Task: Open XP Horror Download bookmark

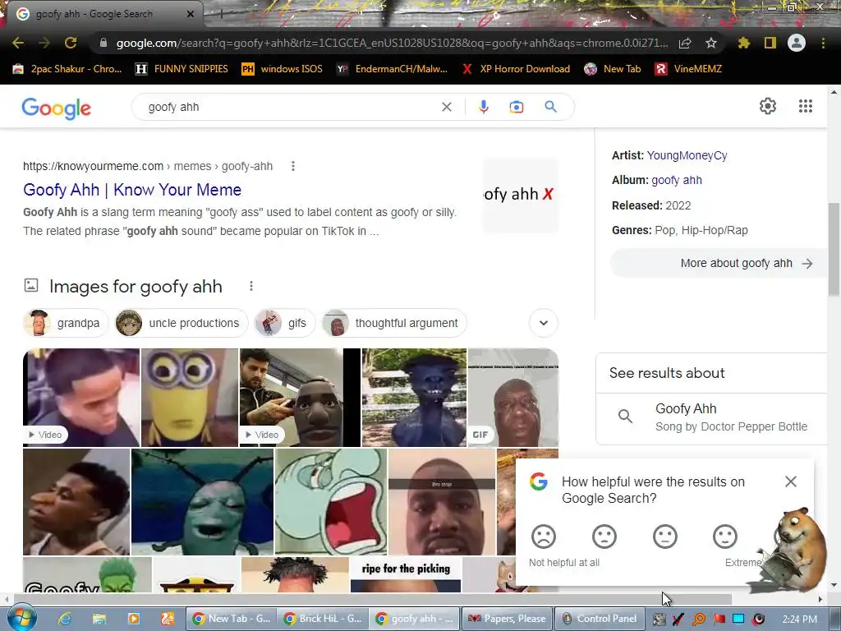Action: [x=516, y=69]
